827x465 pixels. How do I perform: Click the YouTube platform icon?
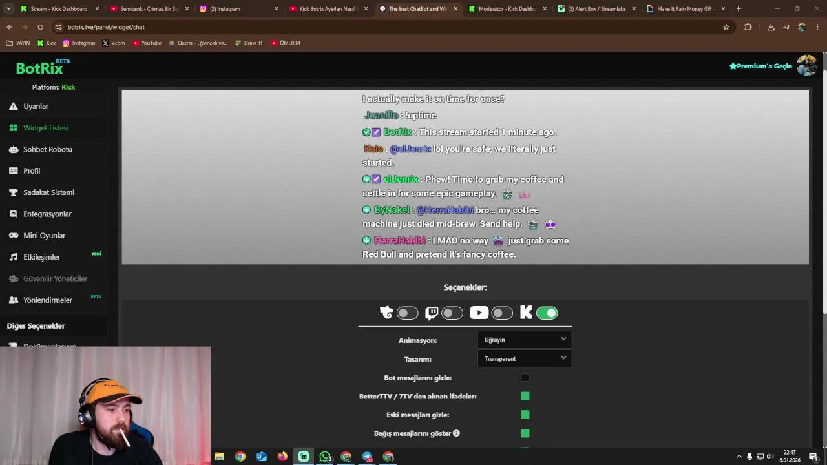479,313
